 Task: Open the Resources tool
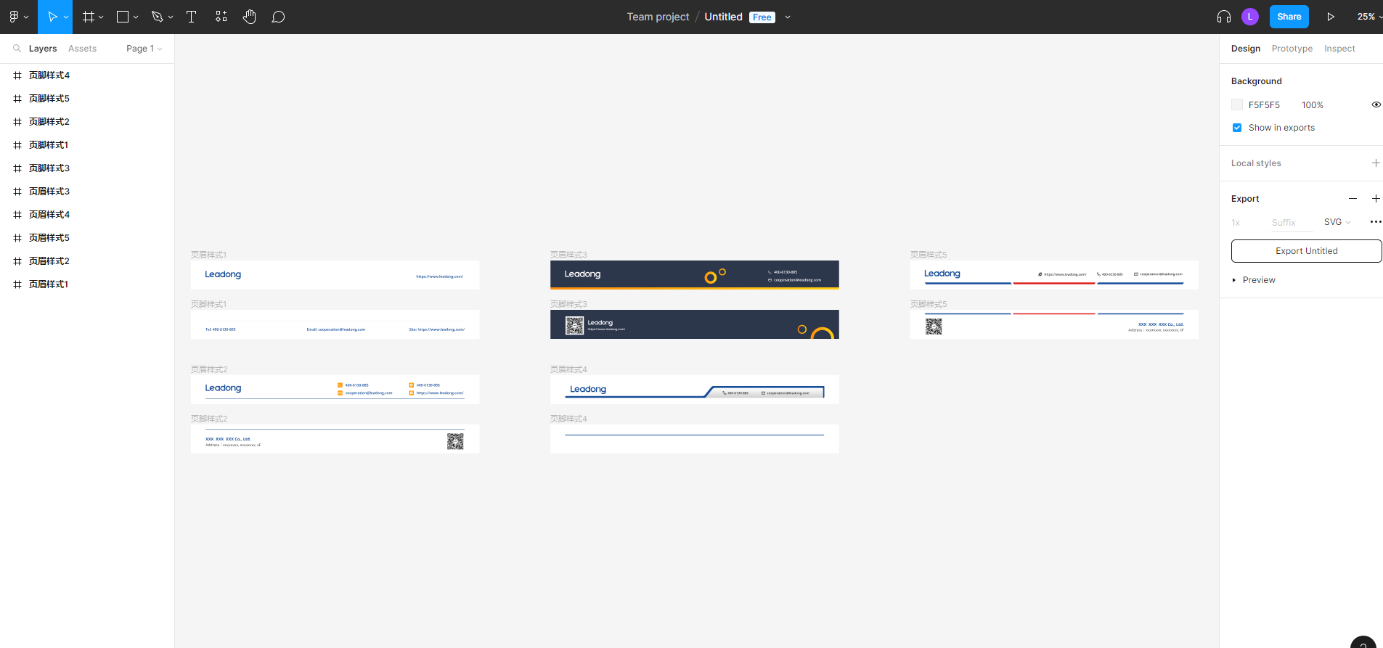coord(221,17)
